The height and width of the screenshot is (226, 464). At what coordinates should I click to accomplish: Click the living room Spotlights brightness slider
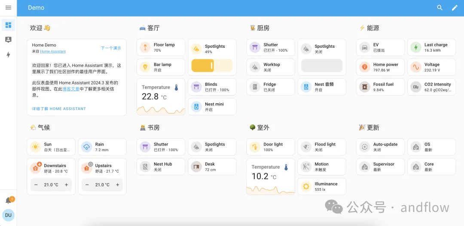click(212, 65)
